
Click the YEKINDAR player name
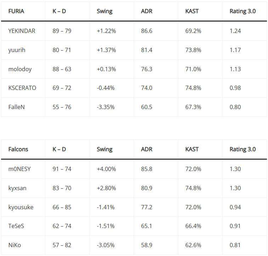tap(22, 31)
